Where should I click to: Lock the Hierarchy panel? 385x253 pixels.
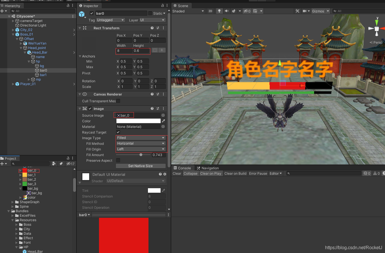click(68, 5)
